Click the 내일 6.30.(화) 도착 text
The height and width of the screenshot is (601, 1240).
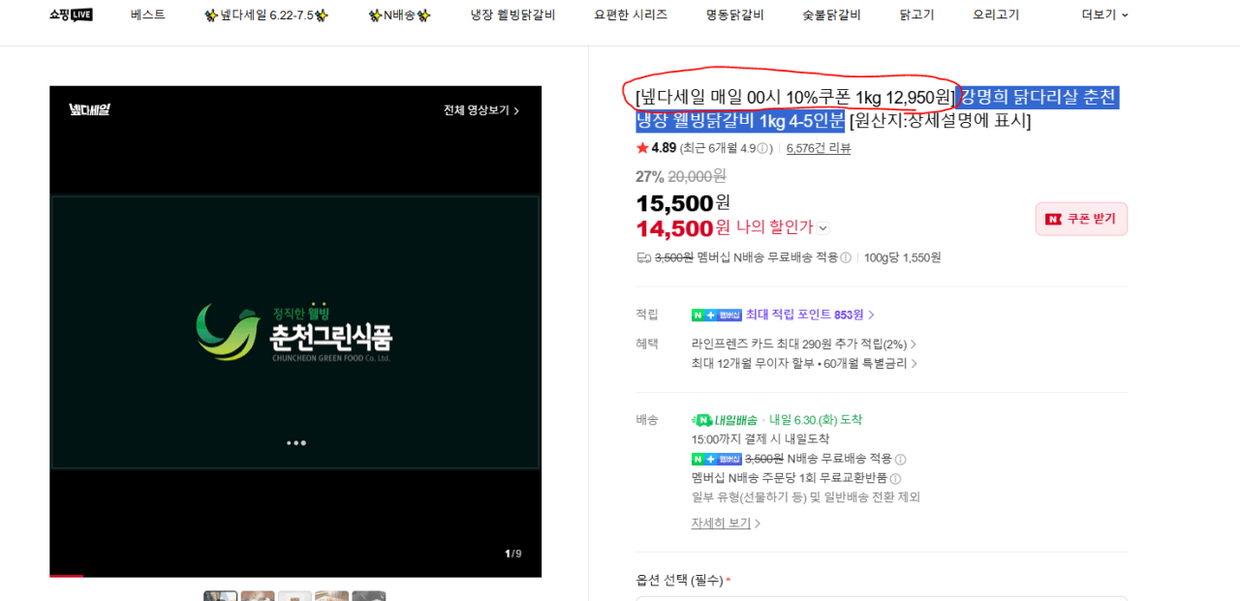click(x=816, y=420)
